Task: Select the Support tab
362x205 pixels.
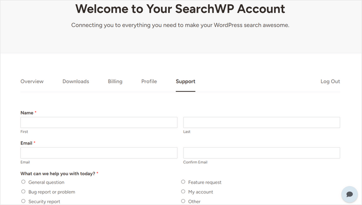Action: pos(185,81)
